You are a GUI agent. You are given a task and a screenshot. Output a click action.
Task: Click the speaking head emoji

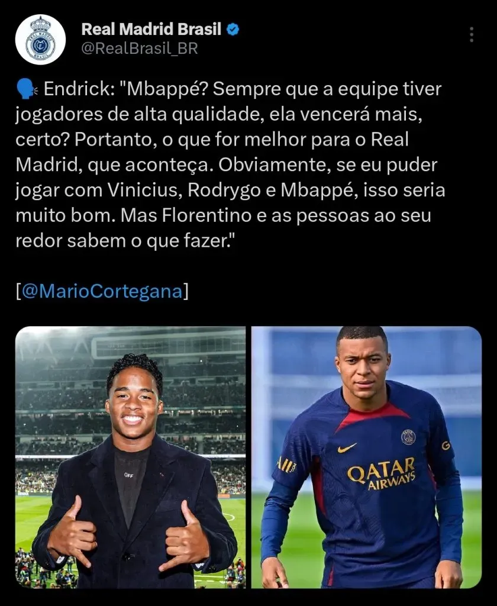click(26, 89)
